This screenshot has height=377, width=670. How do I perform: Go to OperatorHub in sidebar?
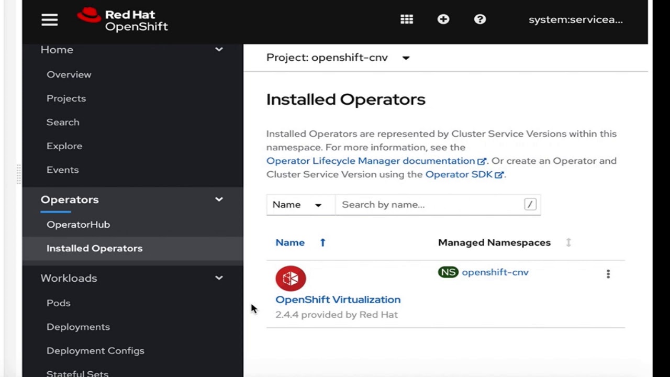(78, 225)
